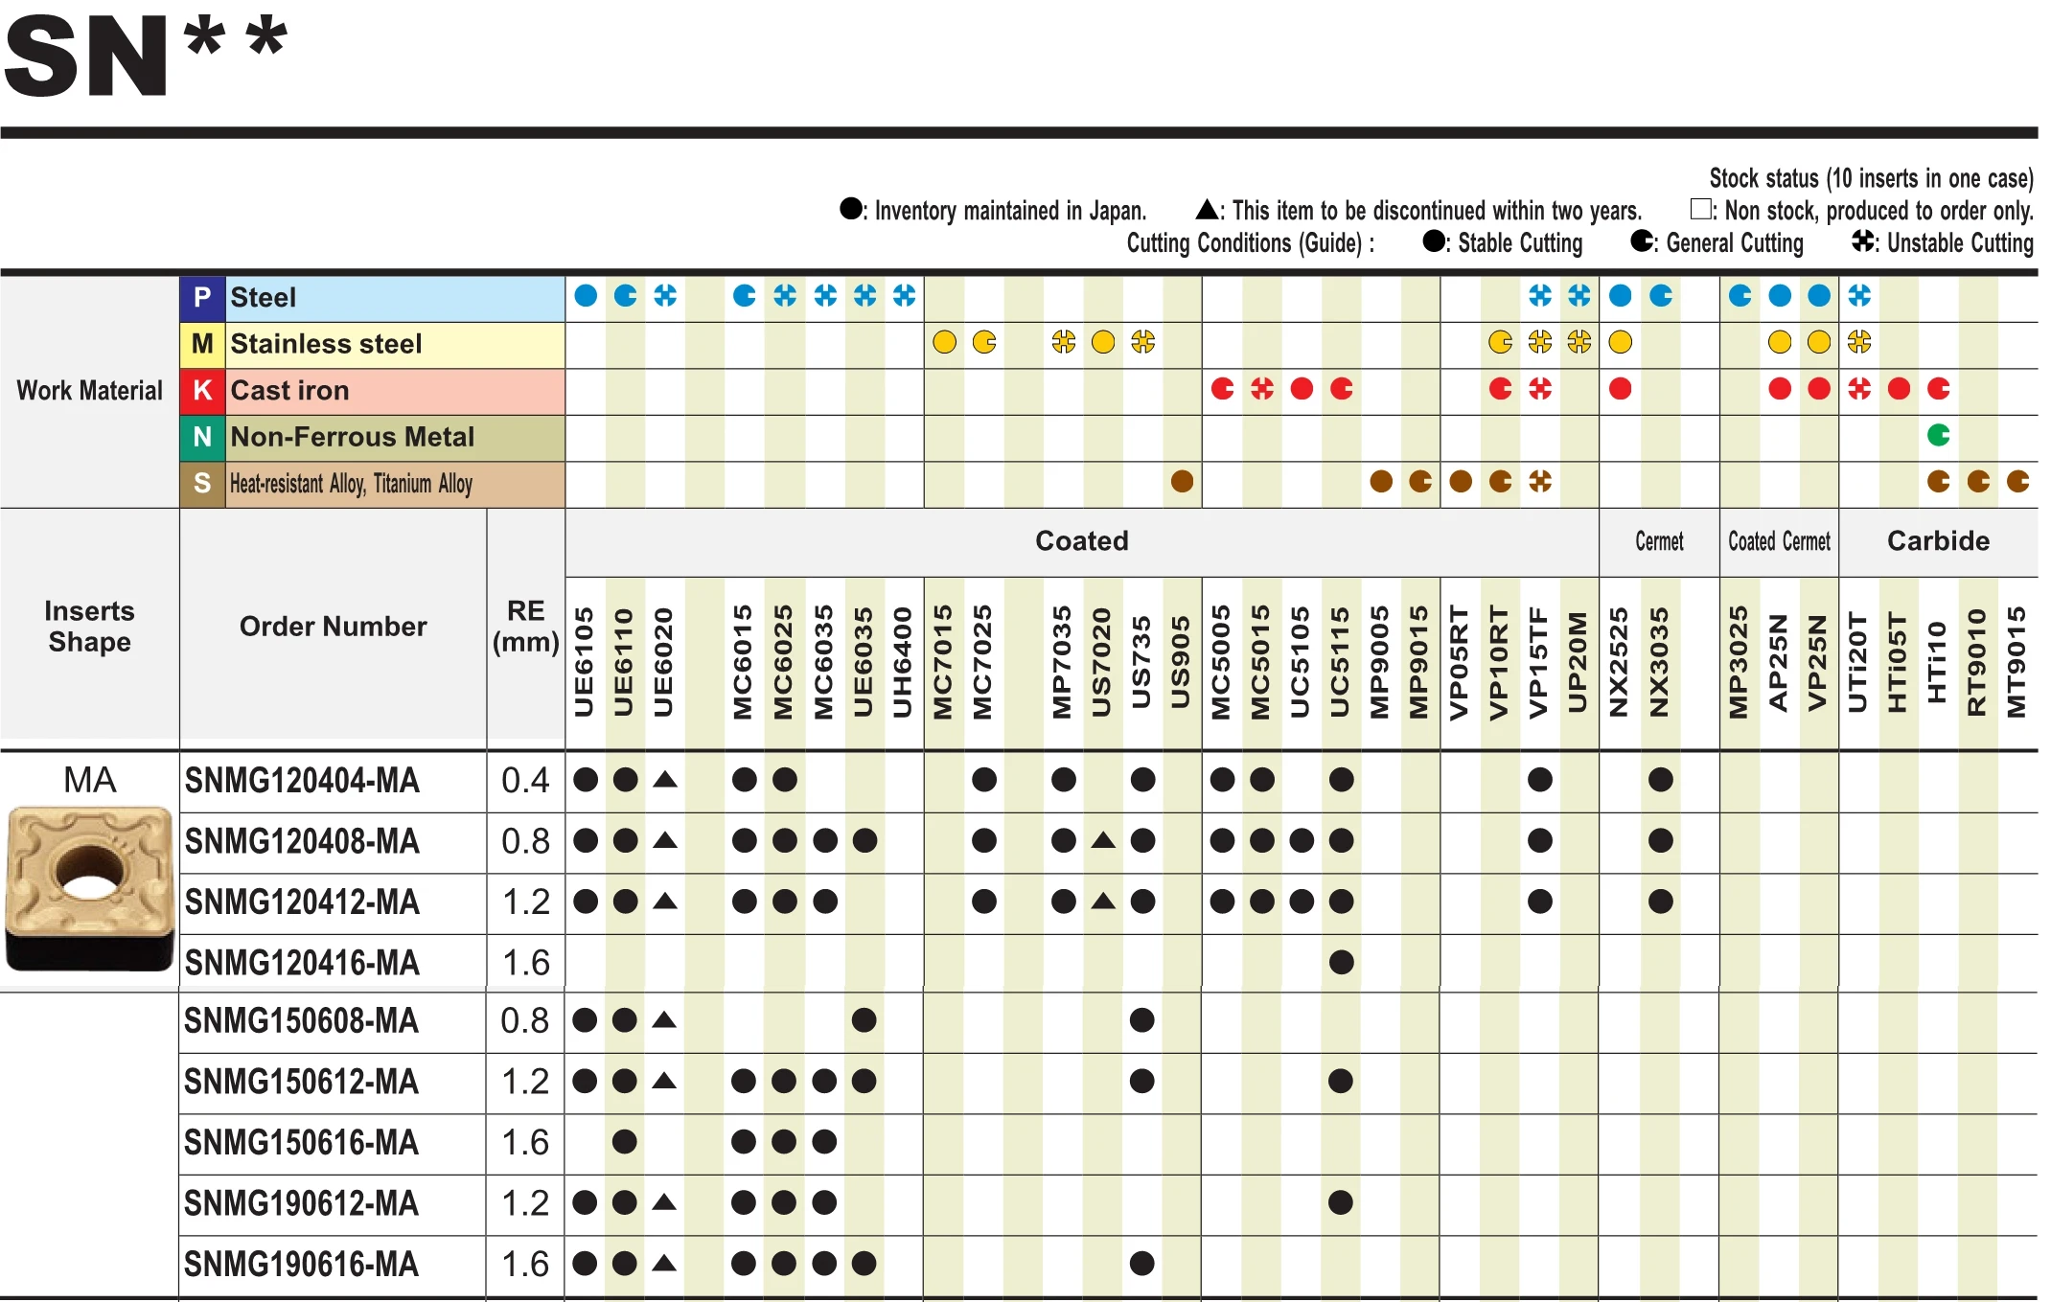2051x1302 pixels.
Task: Select order number SNMG120416-MA
Action: point(302,963)
